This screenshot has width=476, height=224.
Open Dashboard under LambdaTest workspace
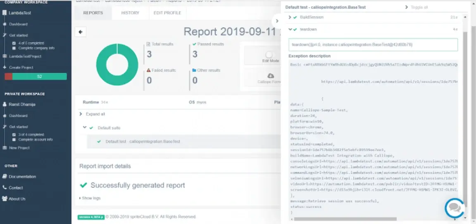[x=16, y=24]
